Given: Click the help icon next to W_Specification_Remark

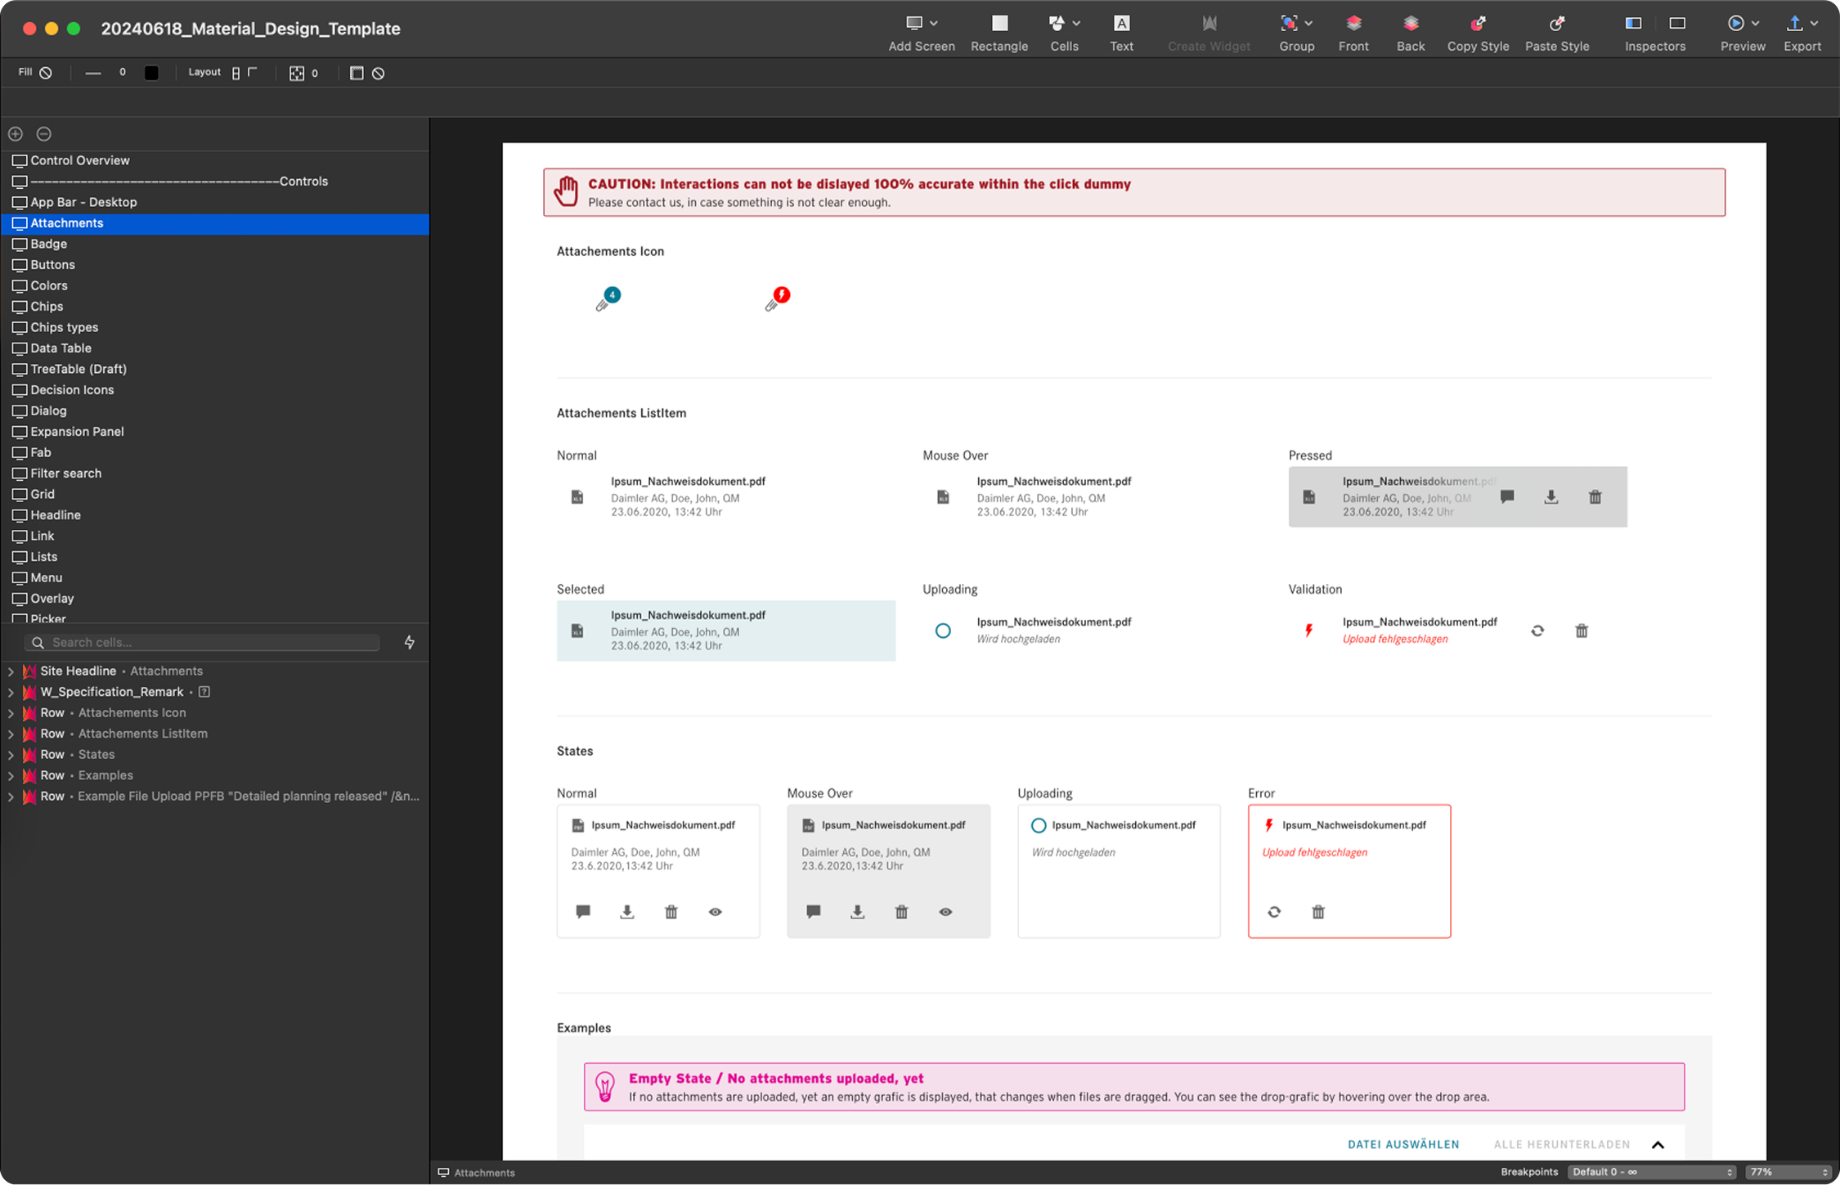Looking at the screenshot, I should 204,692.
